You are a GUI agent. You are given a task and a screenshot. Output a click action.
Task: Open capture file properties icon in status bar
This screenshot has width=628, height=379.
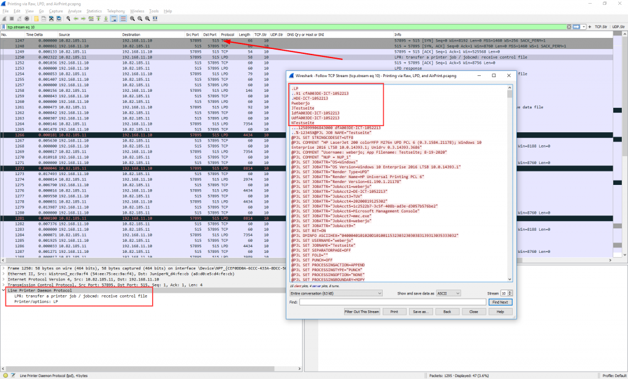click(13, 375)
